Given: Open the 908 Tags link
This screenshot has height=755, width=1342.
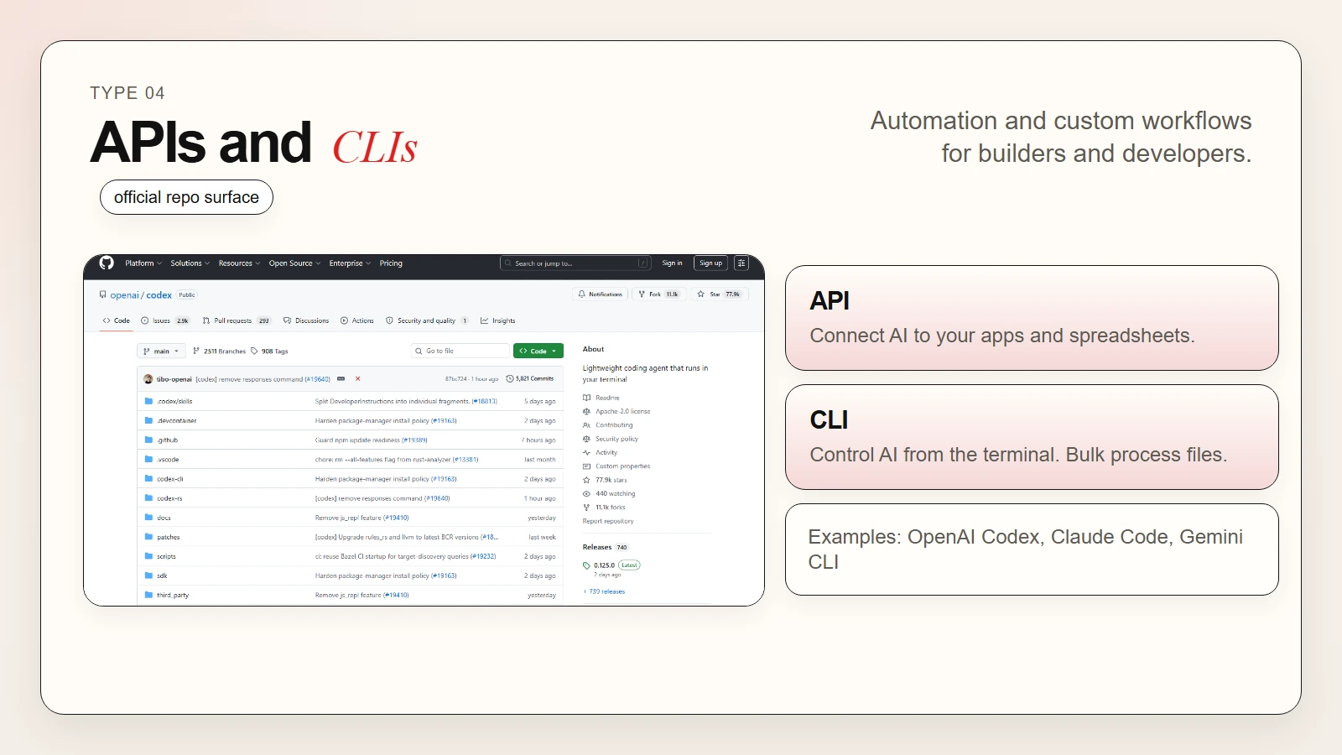Looking at the screenshot, I should (269, 351).
